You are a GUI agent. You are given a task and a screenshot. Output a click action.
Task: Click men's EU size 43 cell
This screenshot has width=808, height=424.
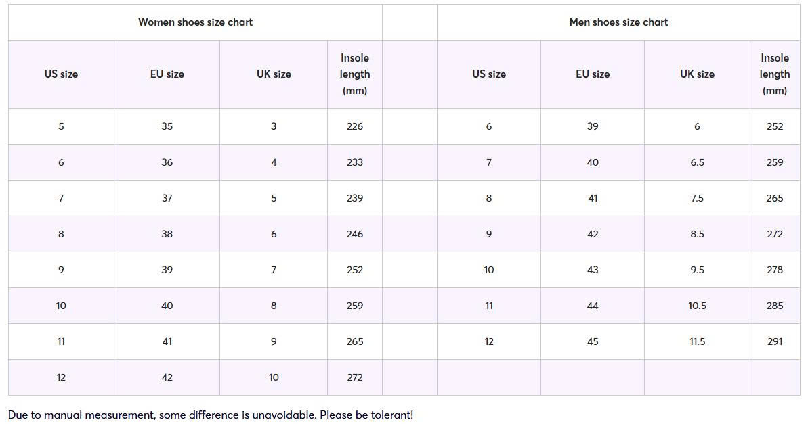[593, 270]
